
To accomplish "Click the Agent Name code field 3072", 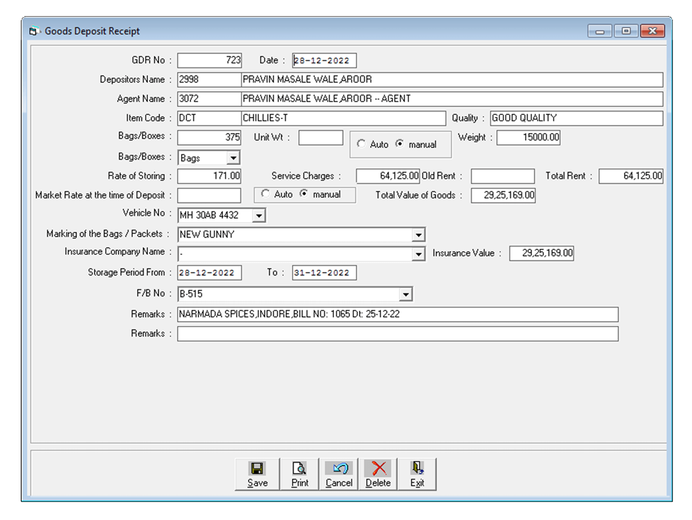I will (x=209, y=99).
